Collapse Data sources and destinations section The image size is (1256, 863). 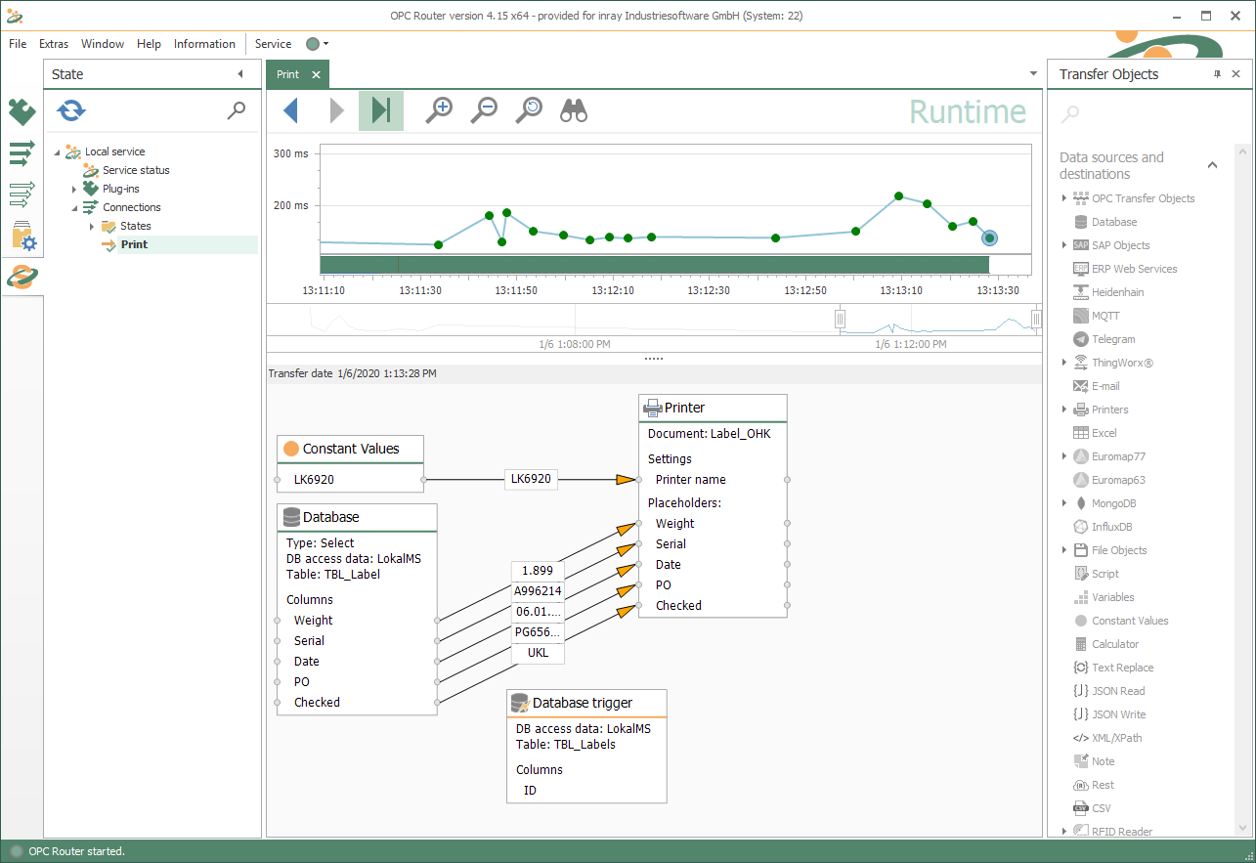point(1212,165)
